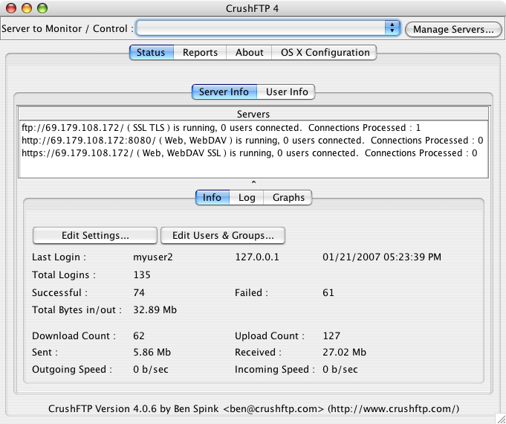Minimize window with the yellow button

click(x=26, y=8)
